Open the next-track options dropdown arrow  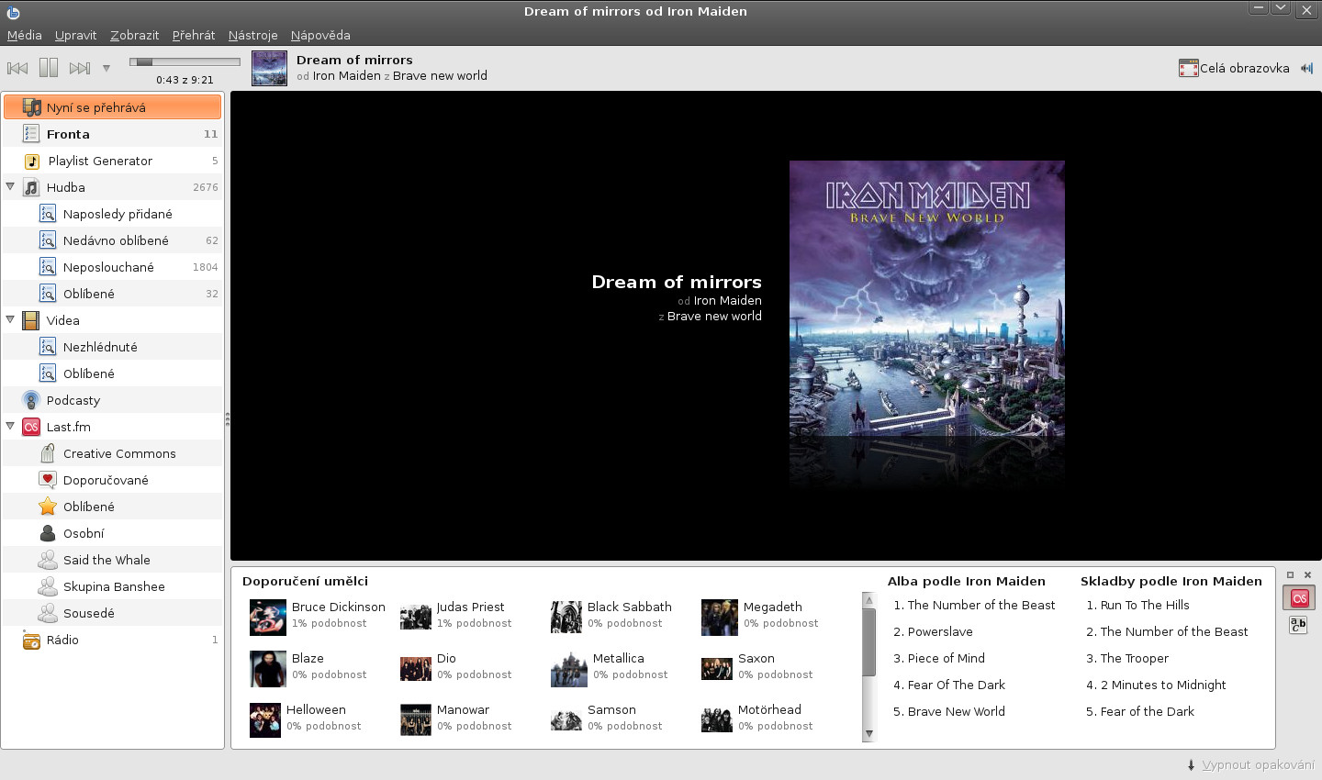coord(106,68)
